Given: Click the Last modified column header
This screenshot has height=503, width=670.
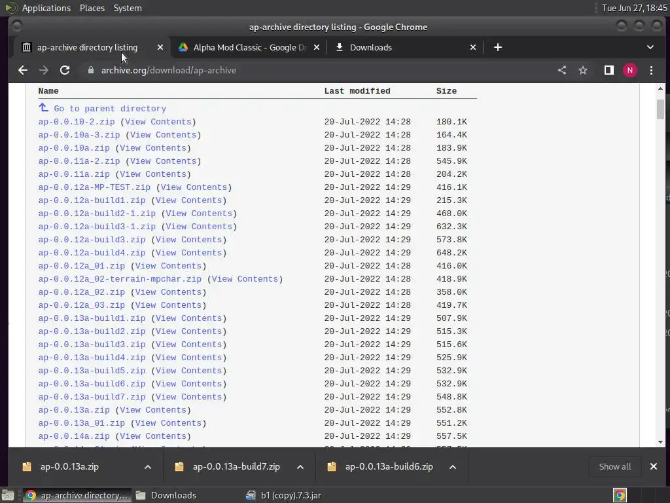Looking at the screenshot, I should [357, 91].
